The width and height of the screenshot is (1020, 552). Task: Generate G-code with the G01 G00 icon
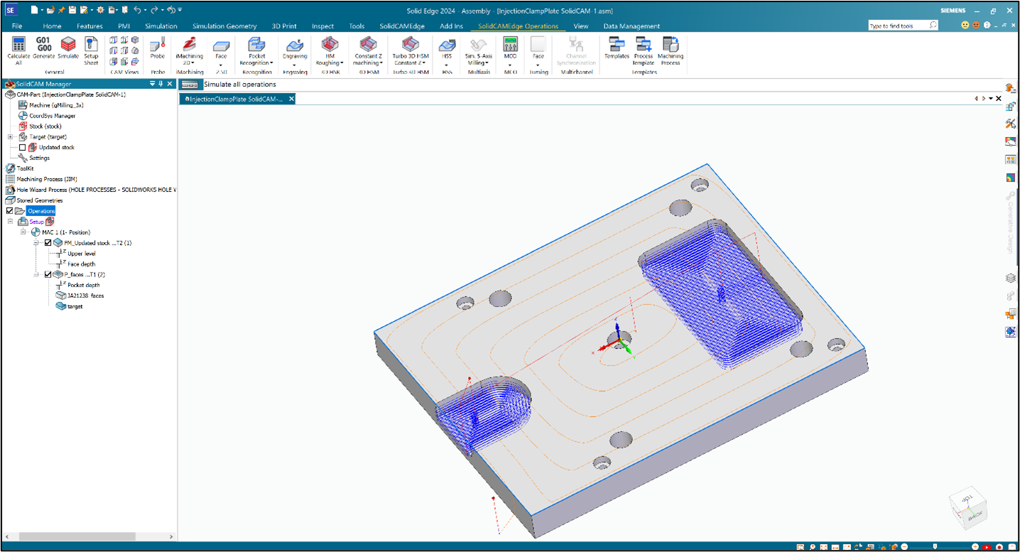point(43,48)
